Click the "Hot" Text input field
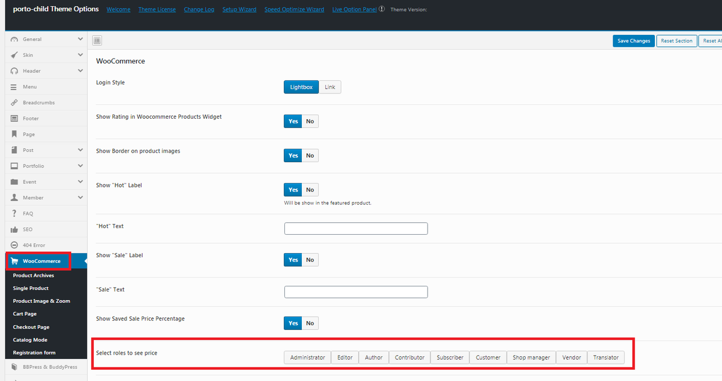Image resolution: width=722 pixels, height=381 pixels. point(356,228)
